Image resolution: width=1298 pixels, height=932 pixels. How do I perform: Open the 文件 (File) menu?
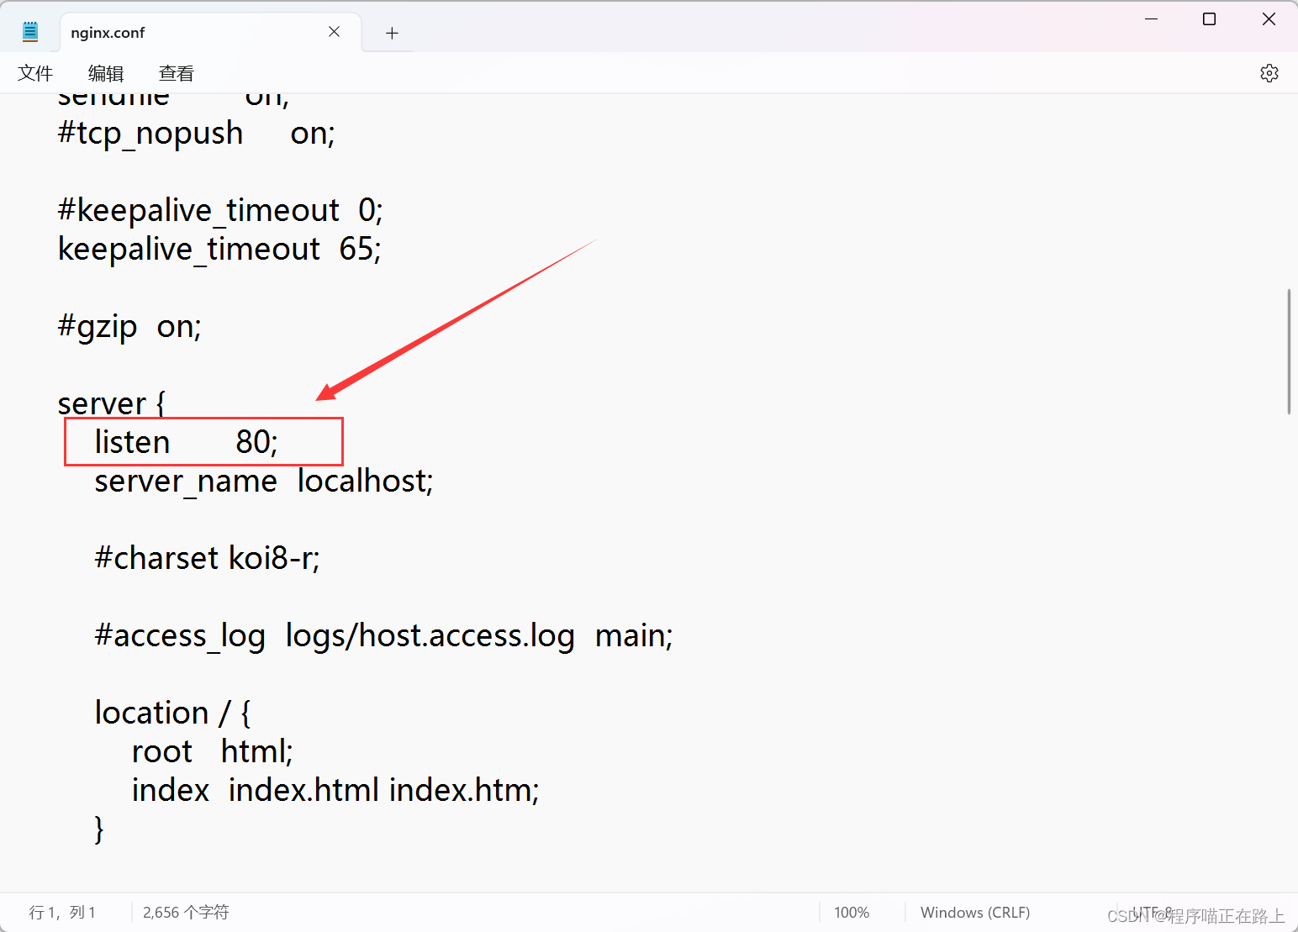click(x=35, y=73)
